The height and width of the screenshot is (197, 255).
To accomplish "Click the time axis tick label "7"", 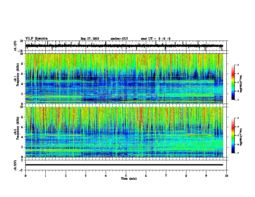I will 166,176.
